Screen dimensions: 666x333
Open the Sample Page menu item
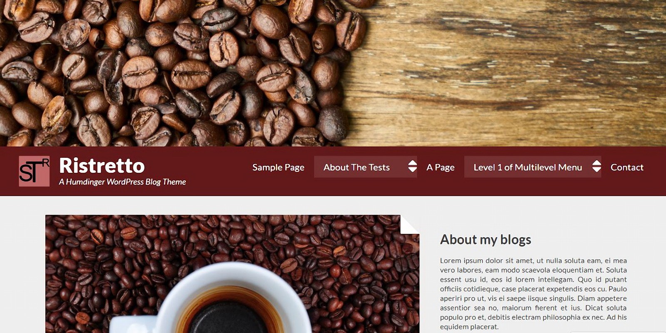278,167
